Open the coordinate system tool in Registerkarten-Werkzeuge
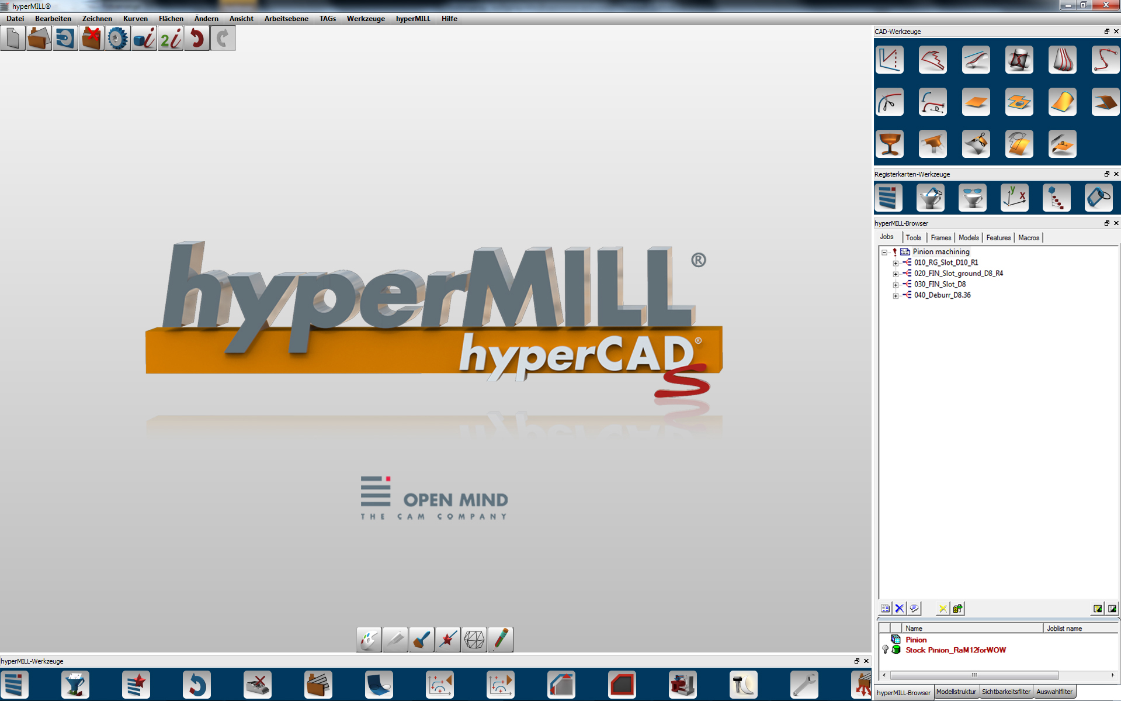 [1015, 197]
